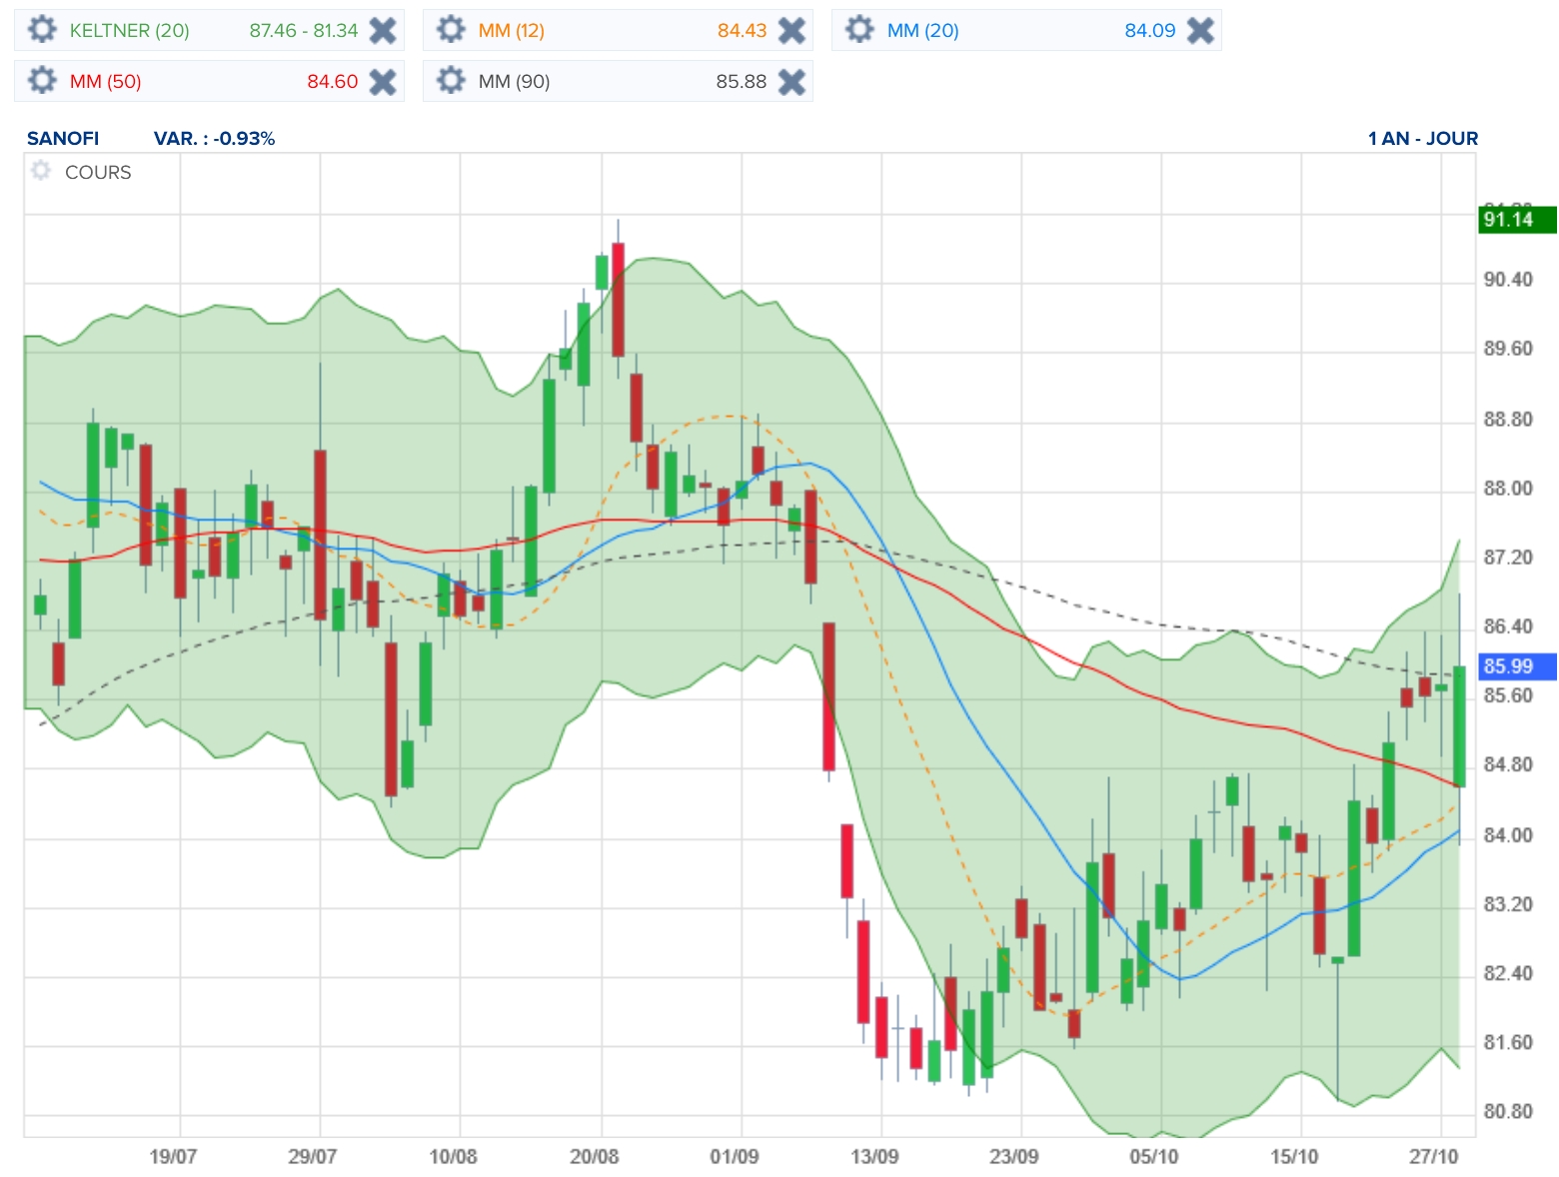Open settings gear for MM (20)
This screenshot has height=1177, width=1559.
[859, 30]
